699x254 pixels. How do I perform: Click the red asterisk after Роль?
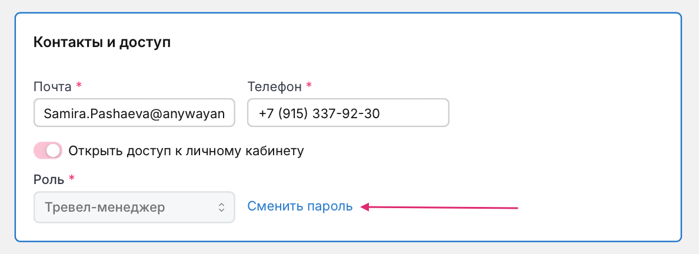click(72, 178)
